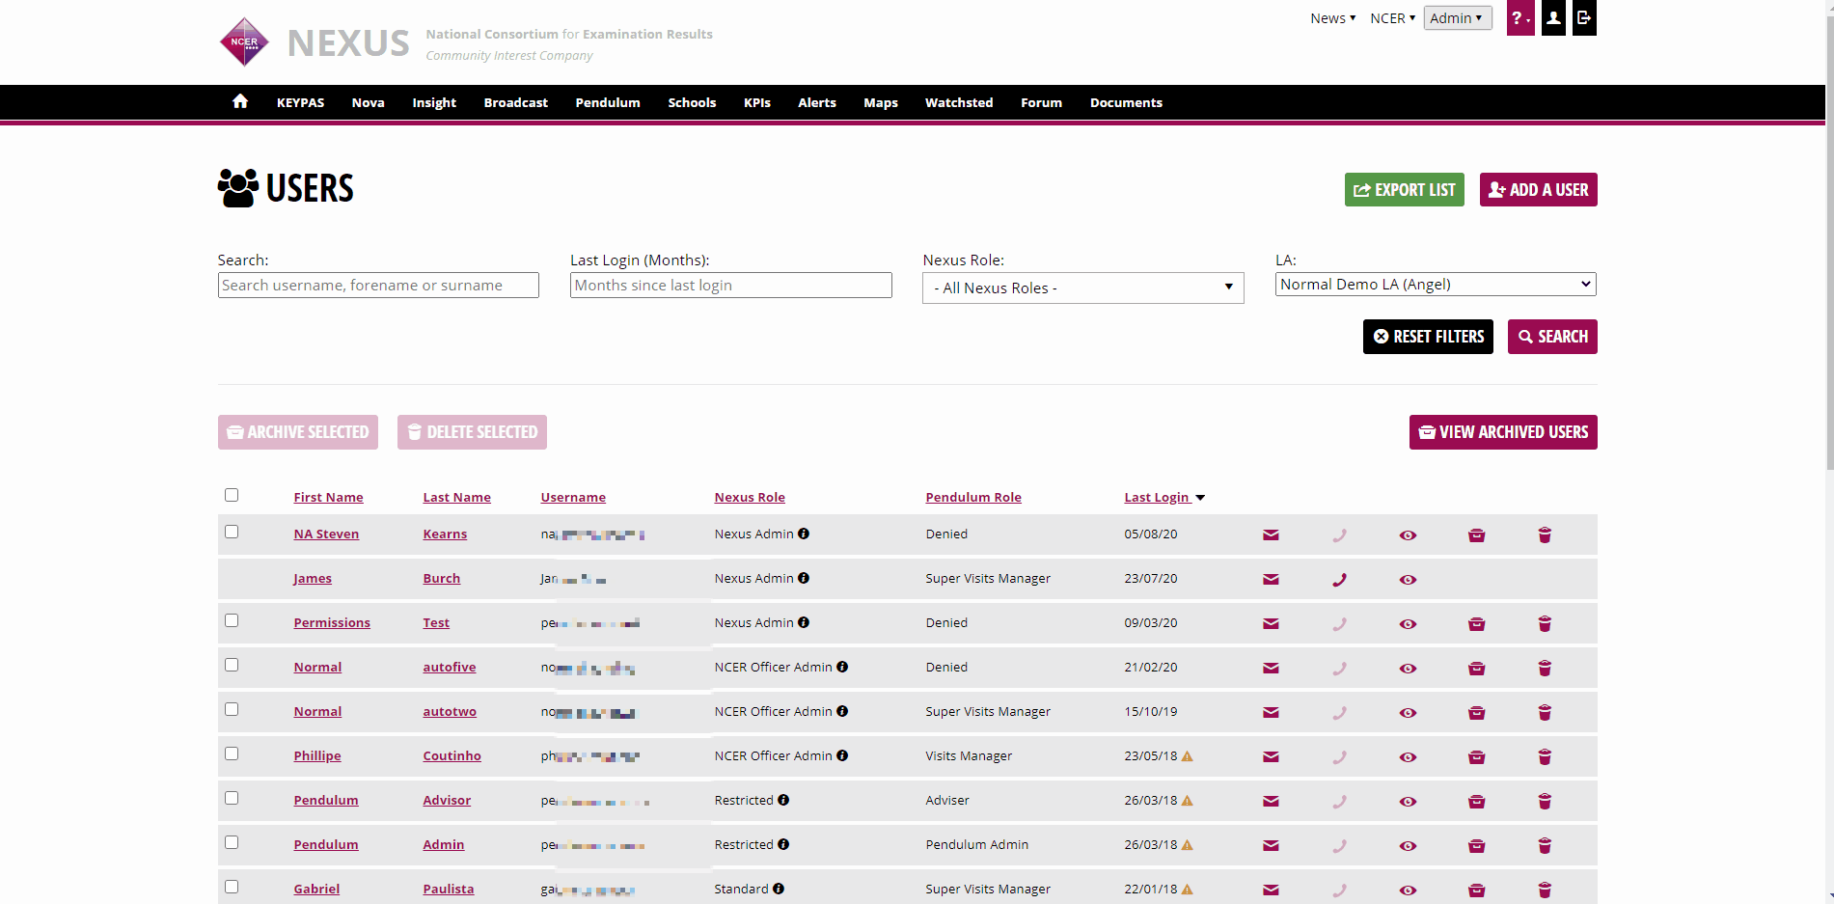Screen dimensions: 1834x904
Task: Open the help question mark menu
Action: coord(1520,18)
